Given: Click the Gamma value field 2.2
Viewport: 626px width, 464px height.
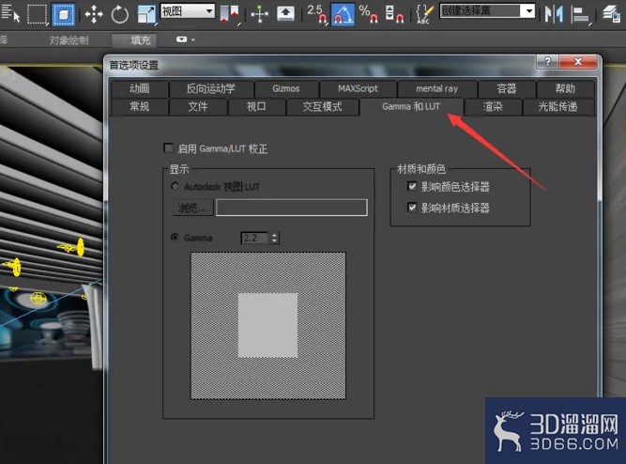Looking at the screenshot, I should click(255, 238).
